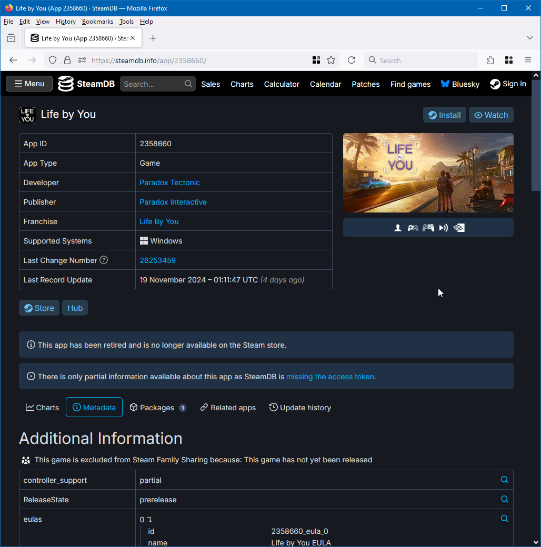541x547 pixels.
Task: Open Firefox View icon
Action: [x=11, y=38]
